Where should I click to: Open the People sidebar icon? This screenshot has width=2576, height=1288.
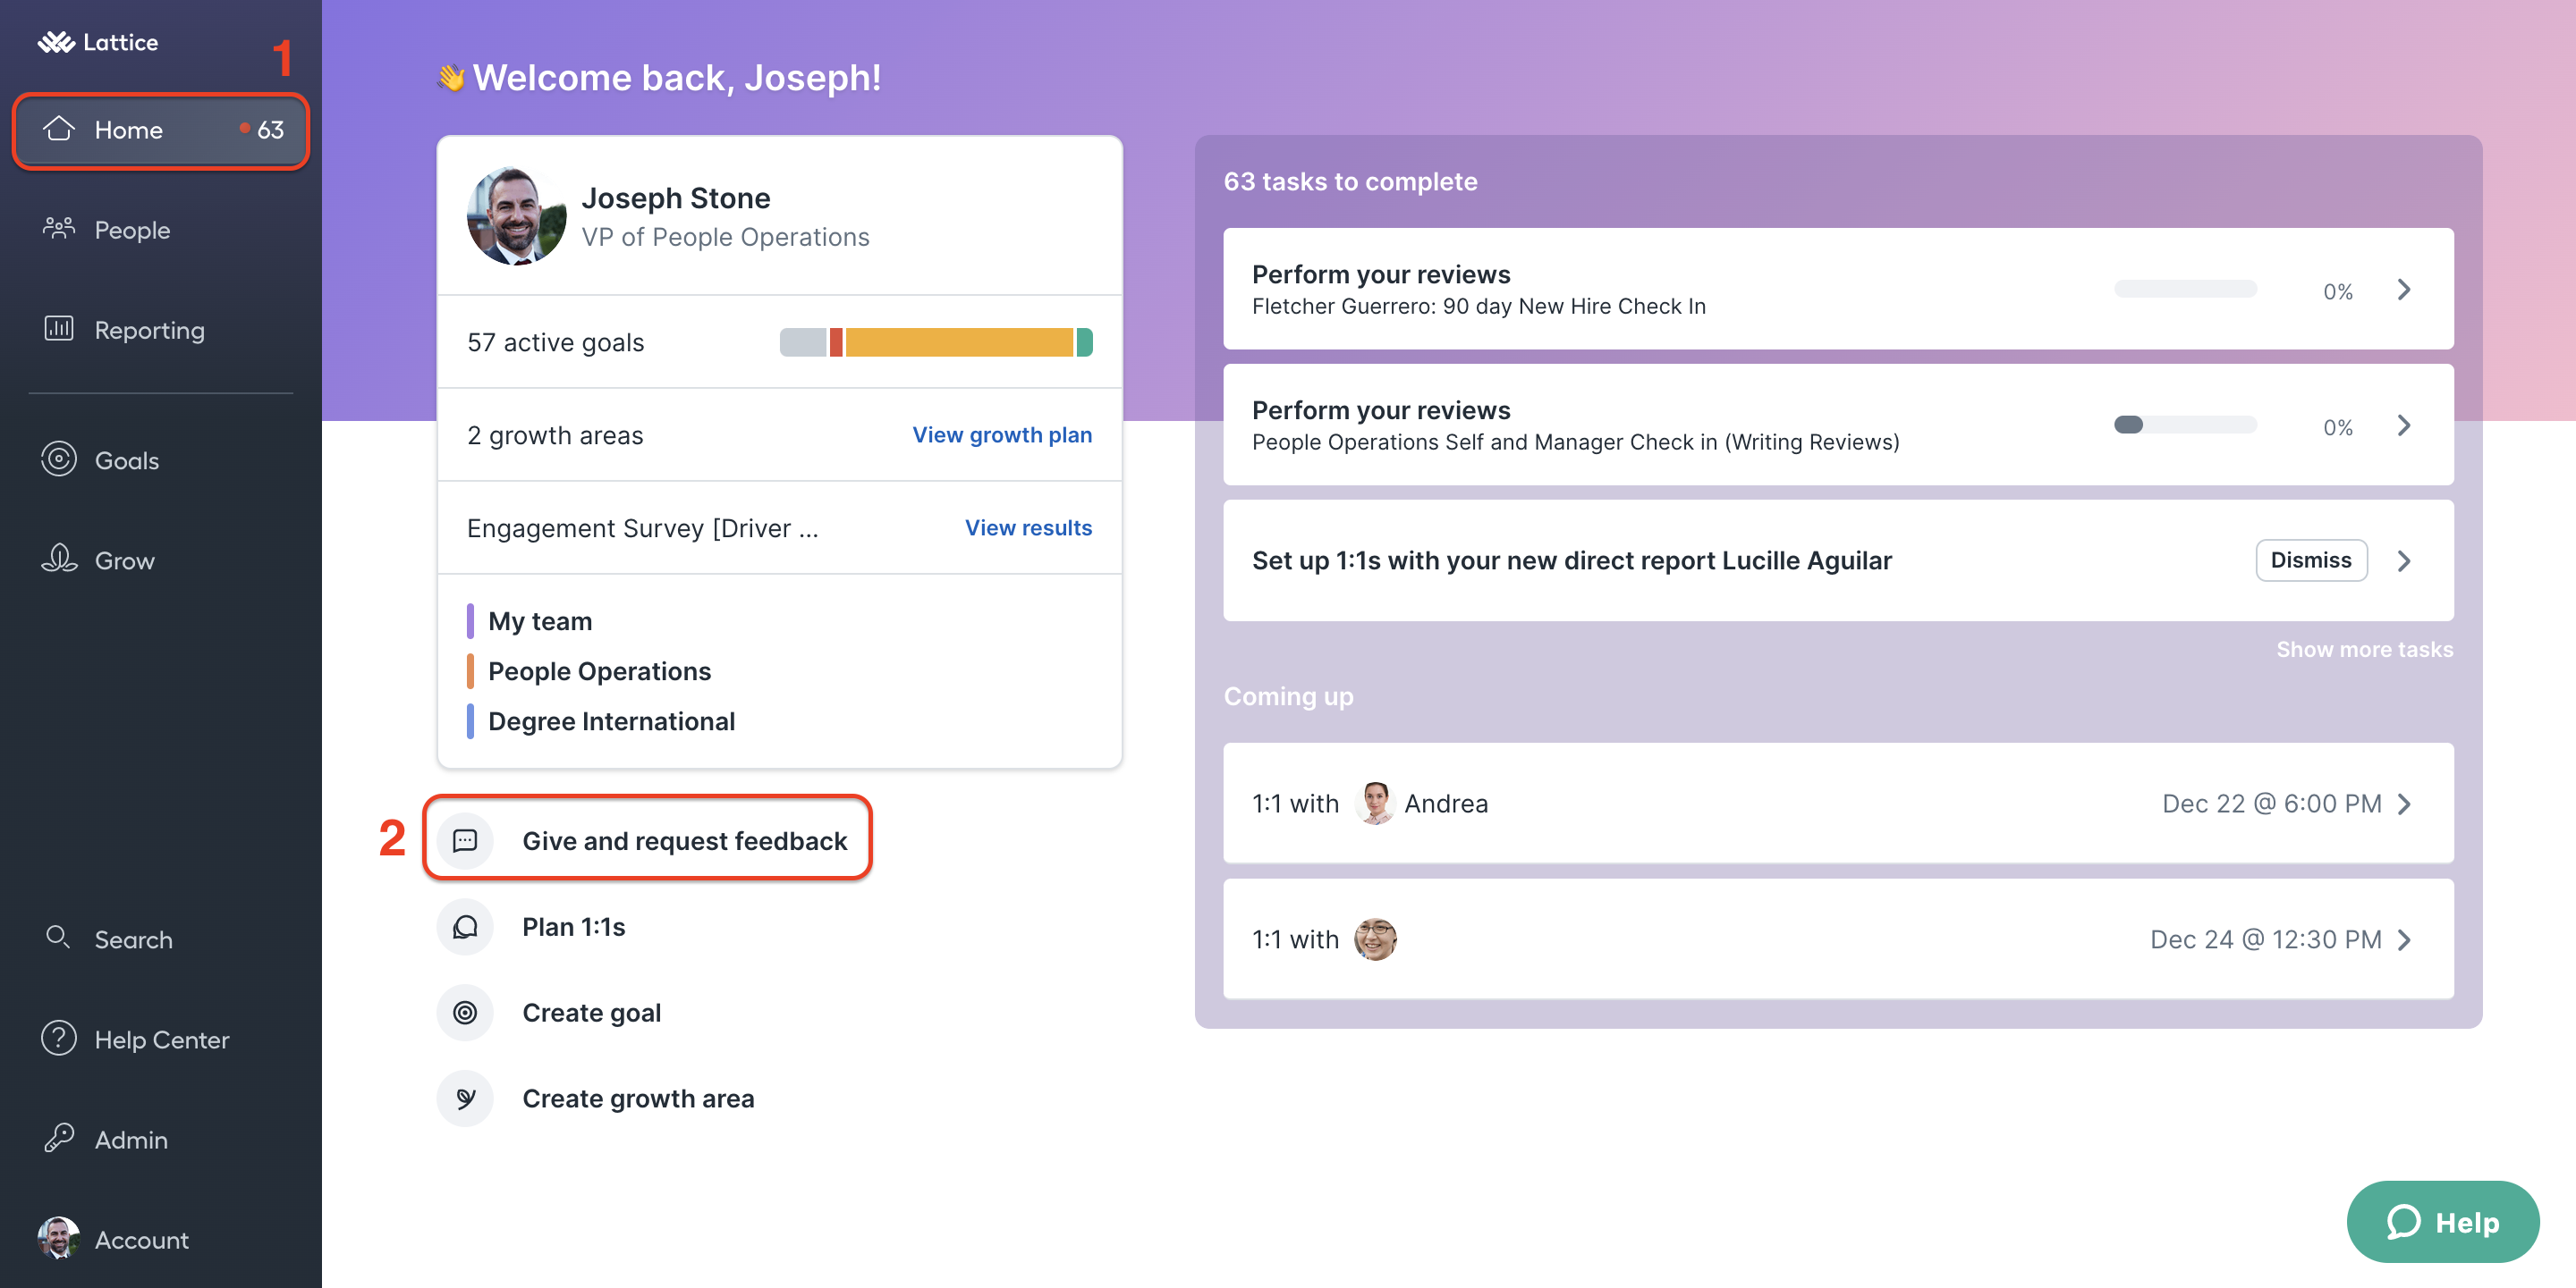tap(59, 229)
